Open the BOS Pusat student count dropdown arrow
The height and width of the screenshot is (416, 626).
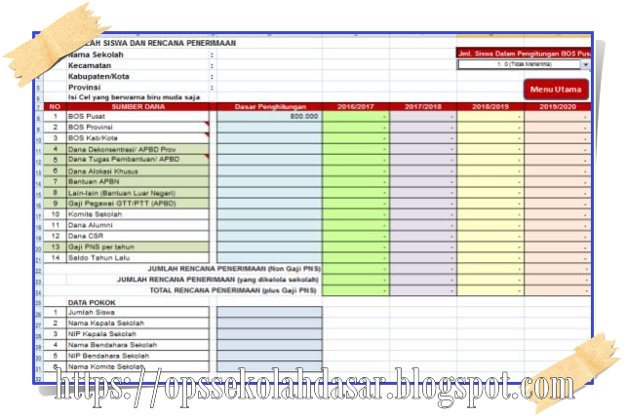[585, 64]
